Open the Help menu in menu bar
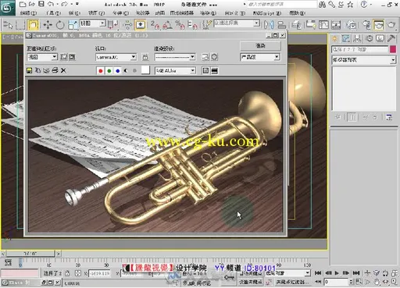Image resolution: width=400 pixels, height=288 pixels. tap(297, 12)
